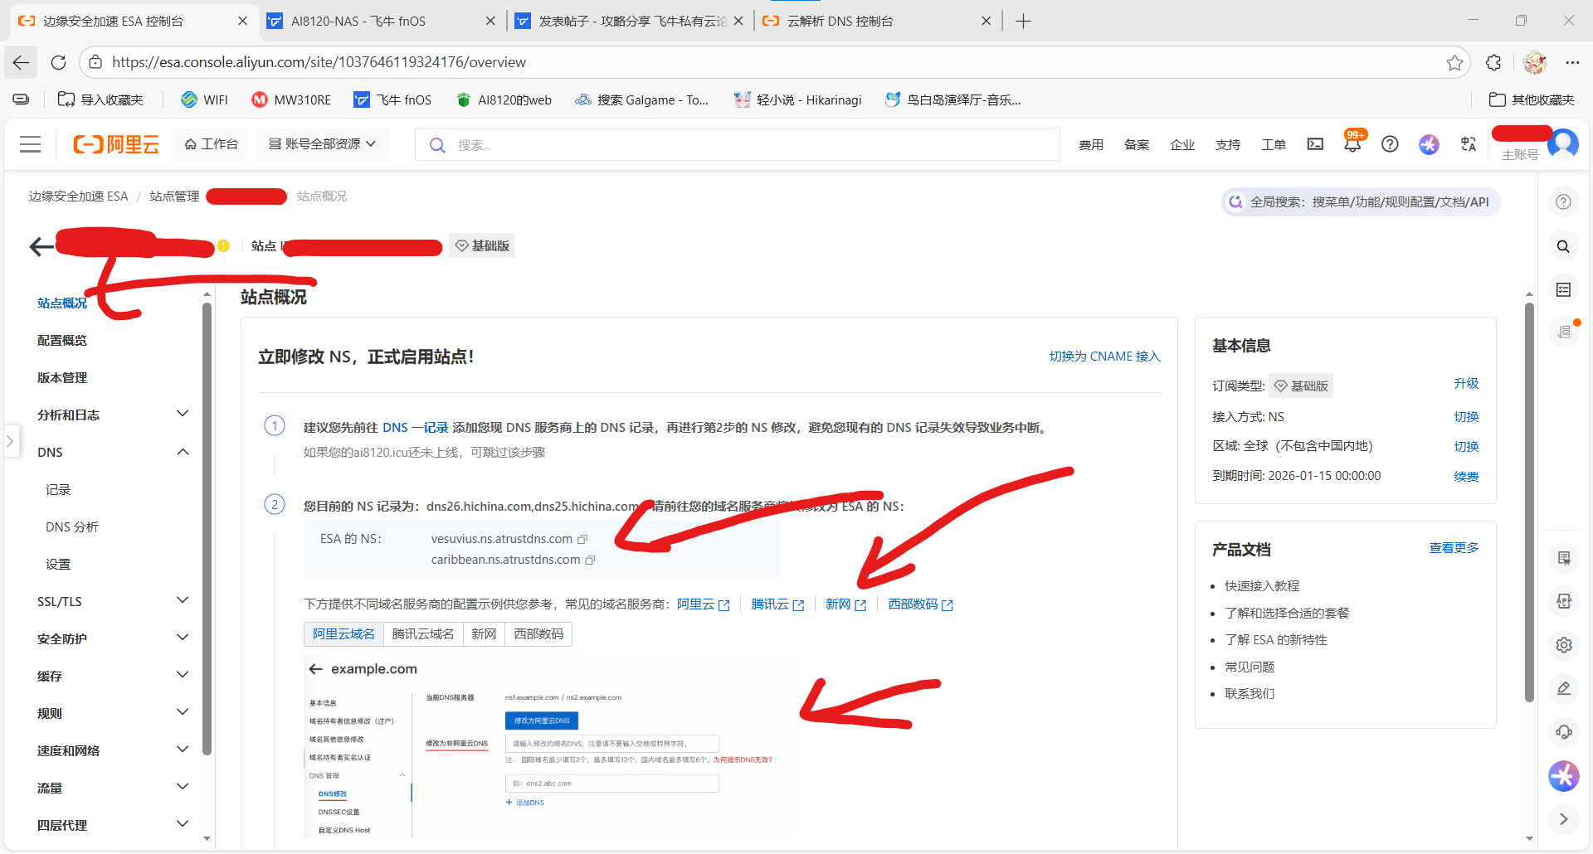Open the 飞牛 fnOS bookmark
Screen dimensions: 1593x854
point(392,99)
